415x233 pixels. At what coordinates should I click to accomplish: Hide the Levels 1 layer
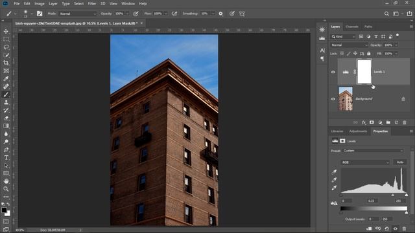pos(333,72)
